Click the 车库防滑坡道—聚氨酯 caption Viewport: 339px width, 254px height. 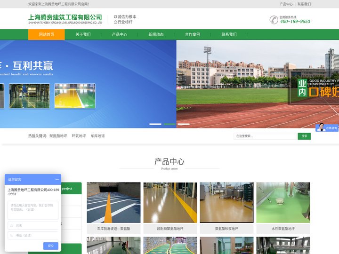114,229
